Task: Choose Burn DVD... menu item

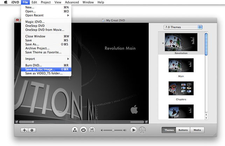Action: pyautogui.click(x=46, y=65)
